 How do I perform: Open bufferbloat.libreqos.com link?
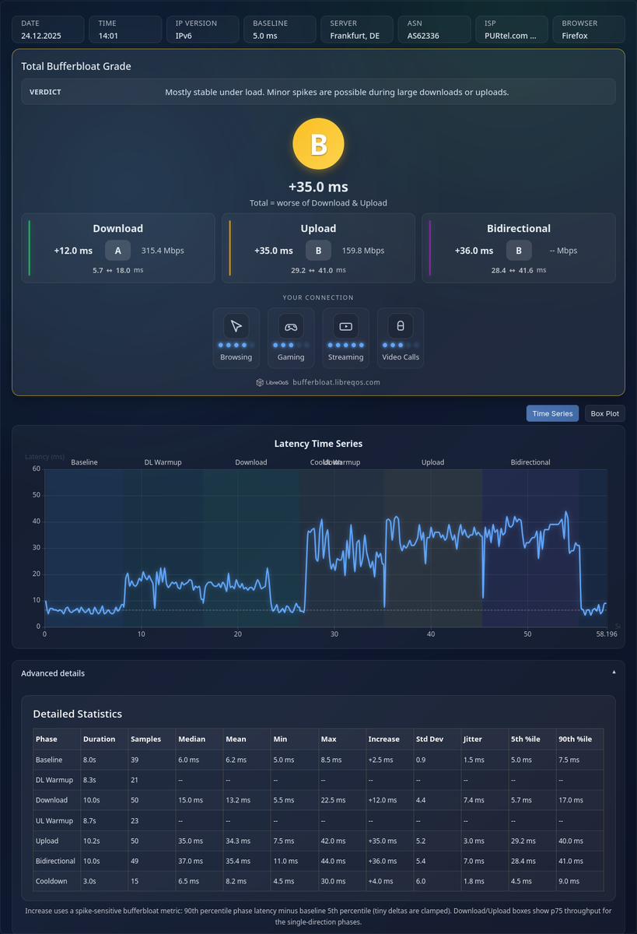(336, 382)
